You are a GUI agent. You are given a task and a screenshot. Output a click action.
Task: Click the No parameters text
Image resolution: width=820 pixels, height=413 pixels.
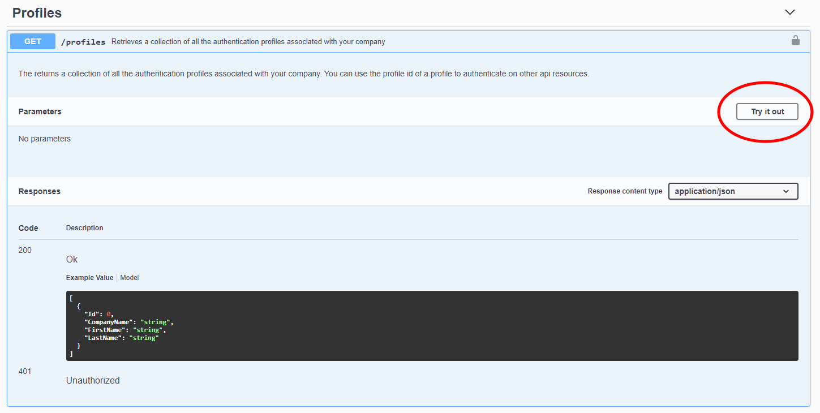[45, 139]
